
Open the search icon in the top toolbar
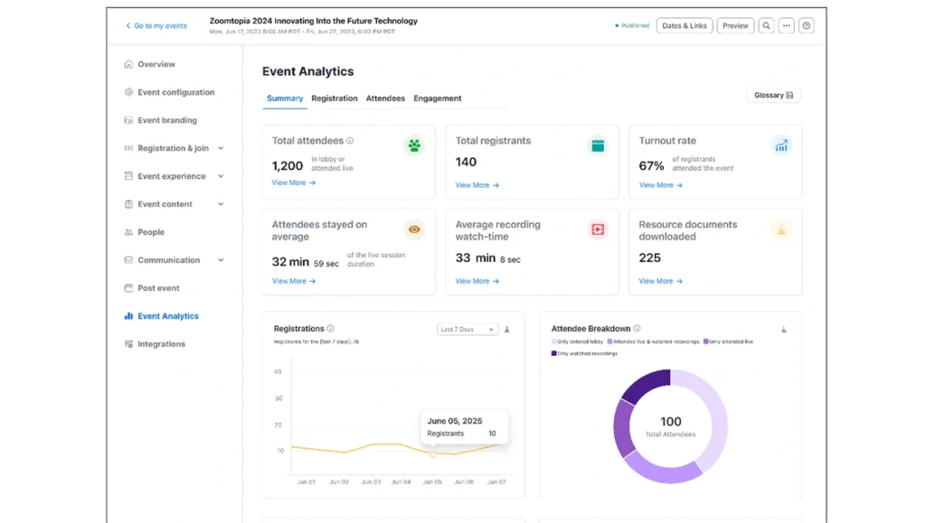pyautogui.click(x=766, y=25)
